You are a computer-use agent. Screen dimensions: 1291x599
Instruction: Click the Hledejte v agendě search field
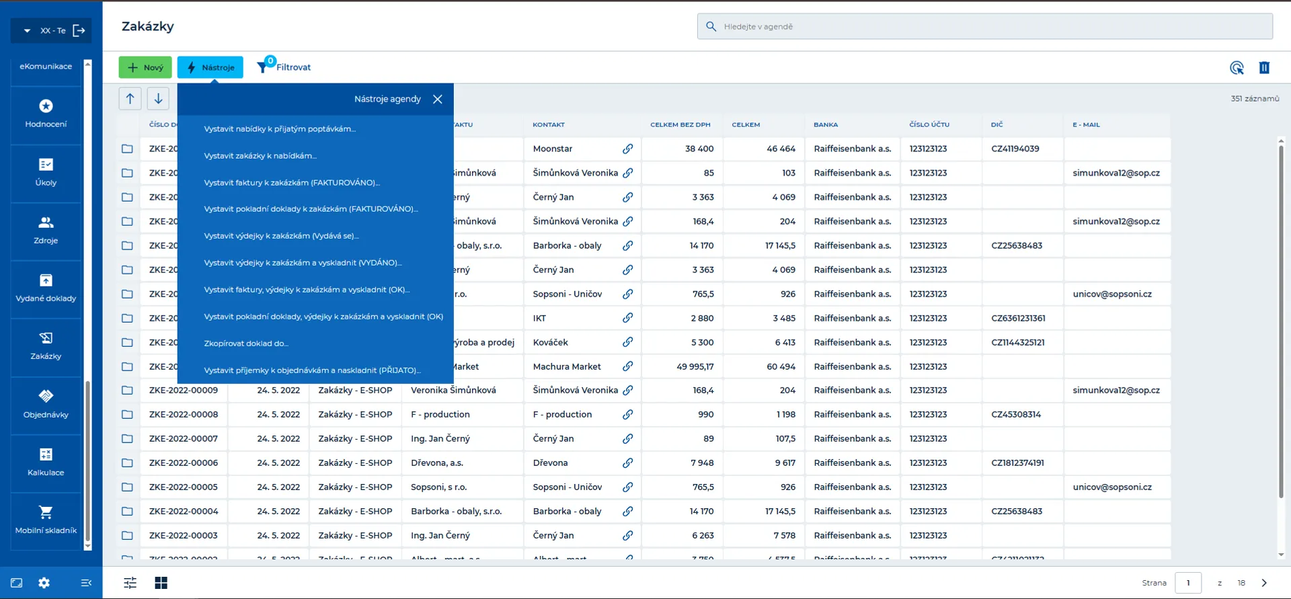pos(984,26)
